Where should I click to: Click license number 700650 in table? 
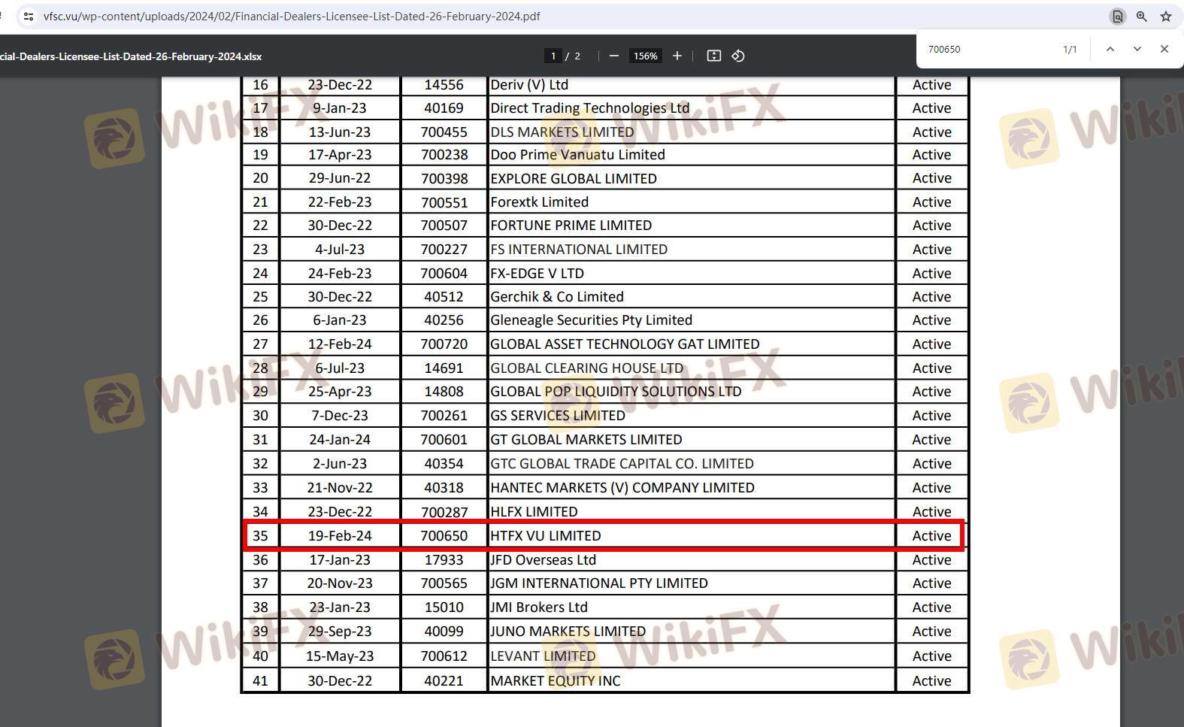pos(444,535)
